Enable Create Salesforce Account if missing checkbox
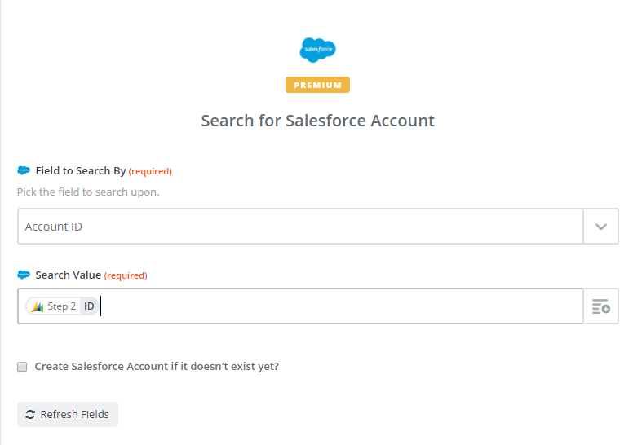 coord(22,367)
